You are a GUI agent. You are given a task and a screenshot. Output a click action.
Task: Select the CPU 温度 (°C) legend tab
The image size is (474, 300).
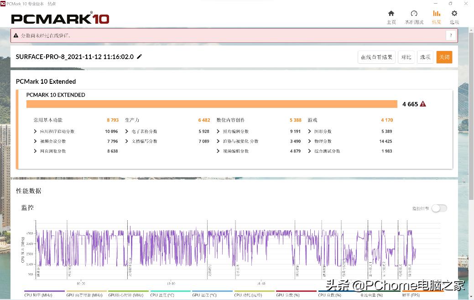[170, 294]
